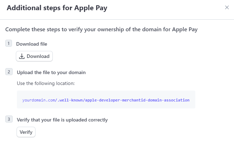Click the download arrow icon
This screenshot has height=145, width=234.
pos(22,56)
